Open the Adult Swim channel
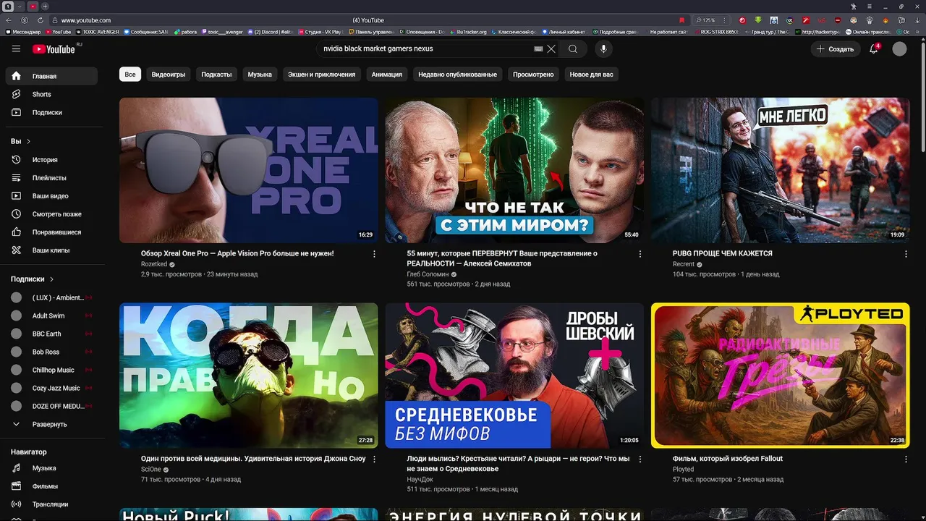Image resolution: width=926 pixels, height=521 pixels. click(x=51, y=315)
